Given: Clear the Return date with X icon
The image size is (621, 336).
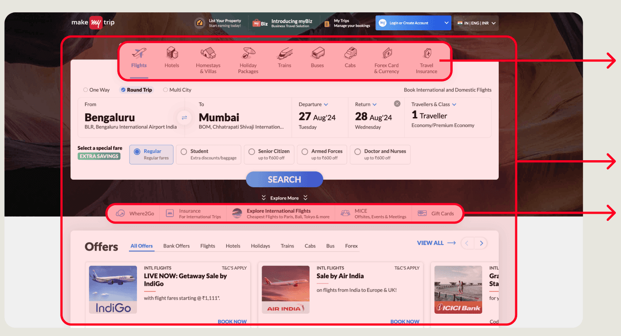Looking at the screenshot, I should (x=397, y=104).
